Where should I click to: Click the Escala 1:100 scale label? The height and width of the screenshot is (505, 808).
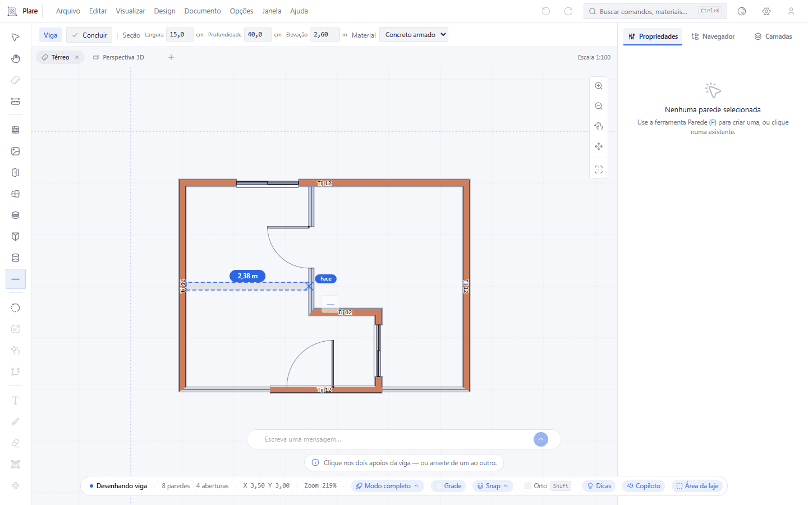(594, 57)
